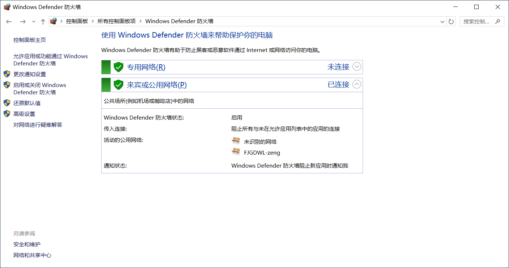Click the search magnifier icon
The width and height of the screenshot is (509, 268).
[498, 21]
